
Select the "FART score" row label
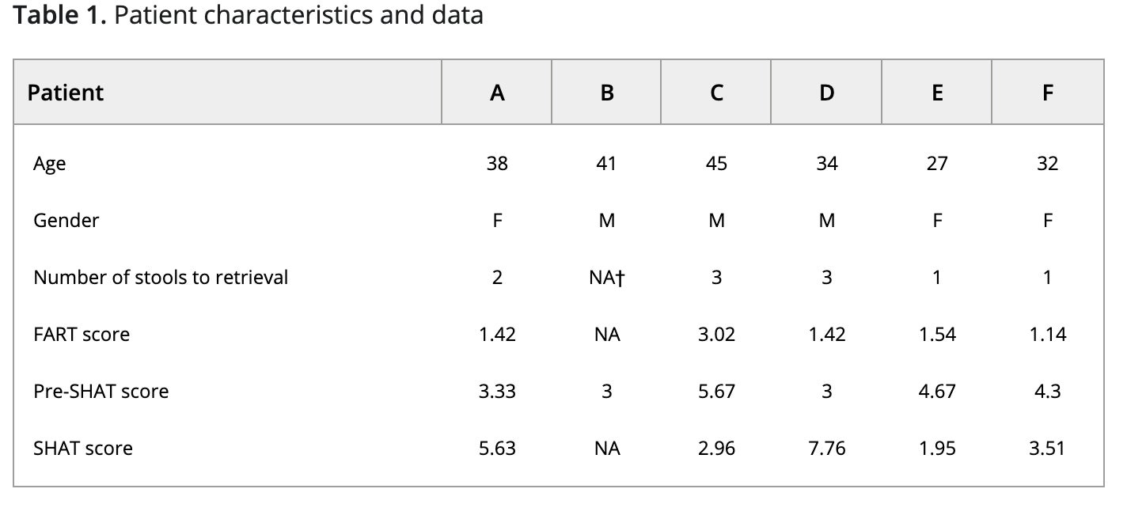[82, 335]
